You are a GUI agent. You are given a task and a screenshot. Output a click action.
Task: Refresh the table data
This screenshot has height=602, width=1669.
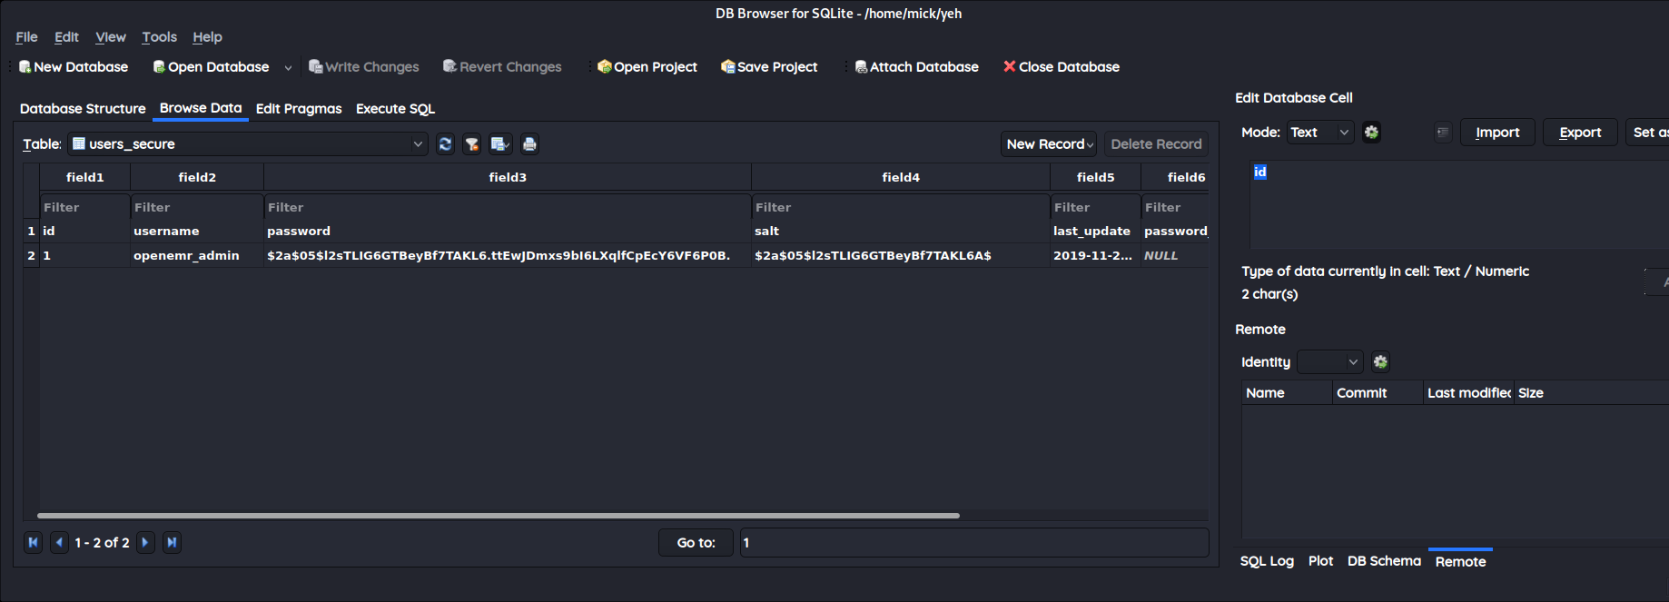coord(445,144)
